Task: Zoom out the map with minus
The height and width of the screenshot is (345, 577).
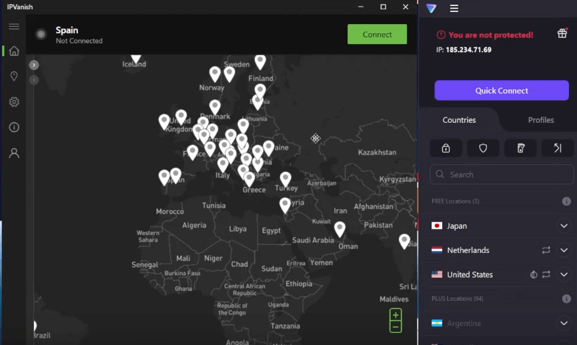Action: (396, 326)
